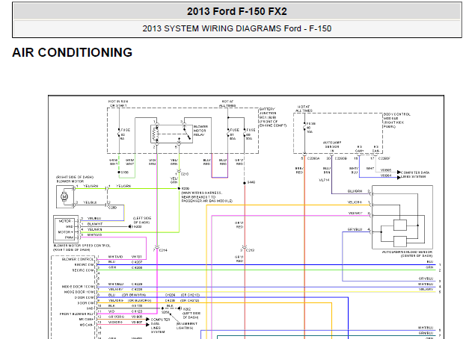
Task: Click the 'AUTOLAMP/SUNLOAD SENSOR' label
Action: click(407, 254)
